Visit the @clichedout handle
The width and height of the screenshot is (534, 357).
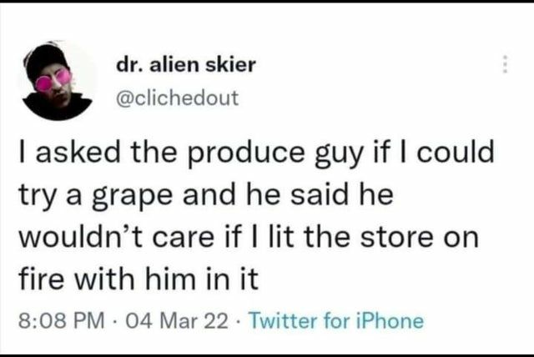pyautogui.click(x=178, y=98)
